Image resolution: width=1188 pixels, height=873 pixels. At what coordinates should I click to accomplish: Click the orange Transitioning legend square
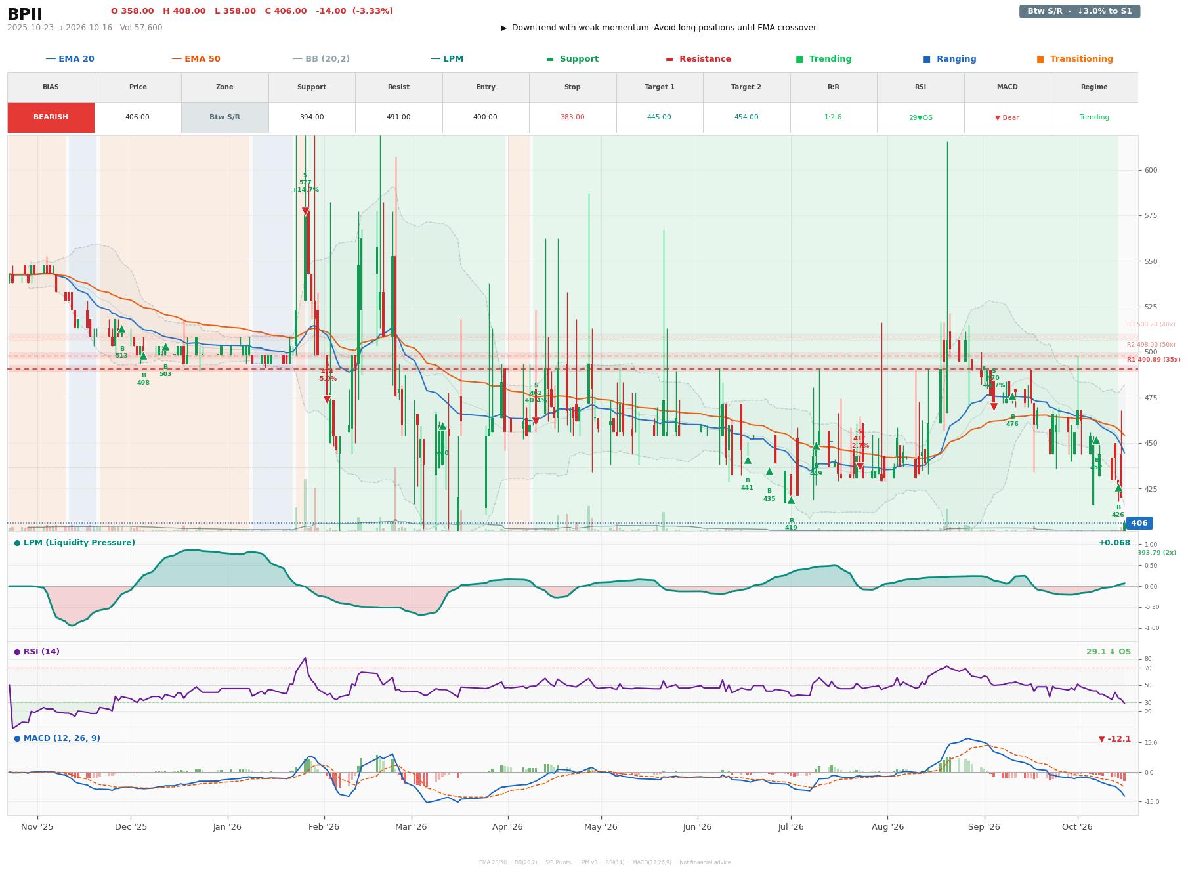1040,59
